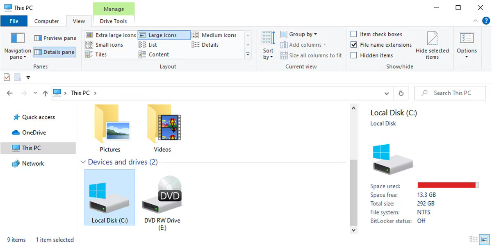The width and height of the screenshot is (492, 246).
Task: Switch to the Computer ribbon tab
Action: tap(47, 21)
